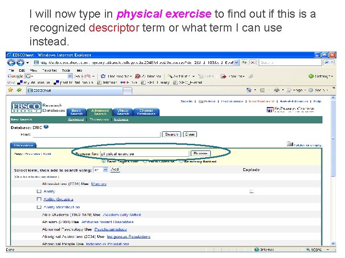Click the Favorites Center star icon
Image resolution: width=345 pixels, height=258 pixels.
(11, 90)
